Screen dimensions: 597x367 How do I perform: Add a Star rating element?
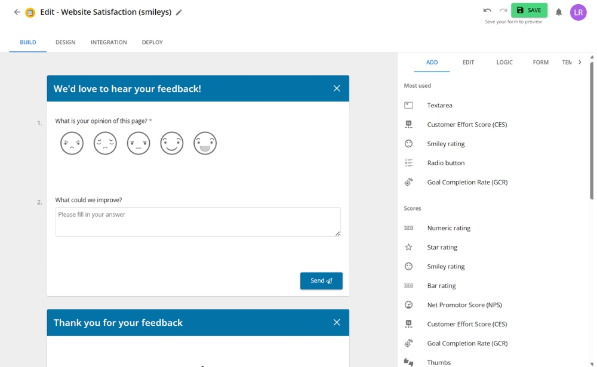tap(443, 247)
